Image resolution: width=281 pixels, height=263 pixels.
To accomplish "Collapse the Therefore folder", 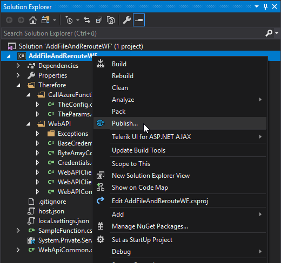I will [x=18, y=85].
